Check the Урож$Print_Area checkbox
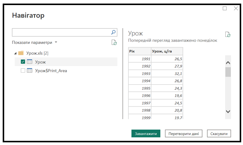The image size is (243, 145). click(x=23, y=71)
